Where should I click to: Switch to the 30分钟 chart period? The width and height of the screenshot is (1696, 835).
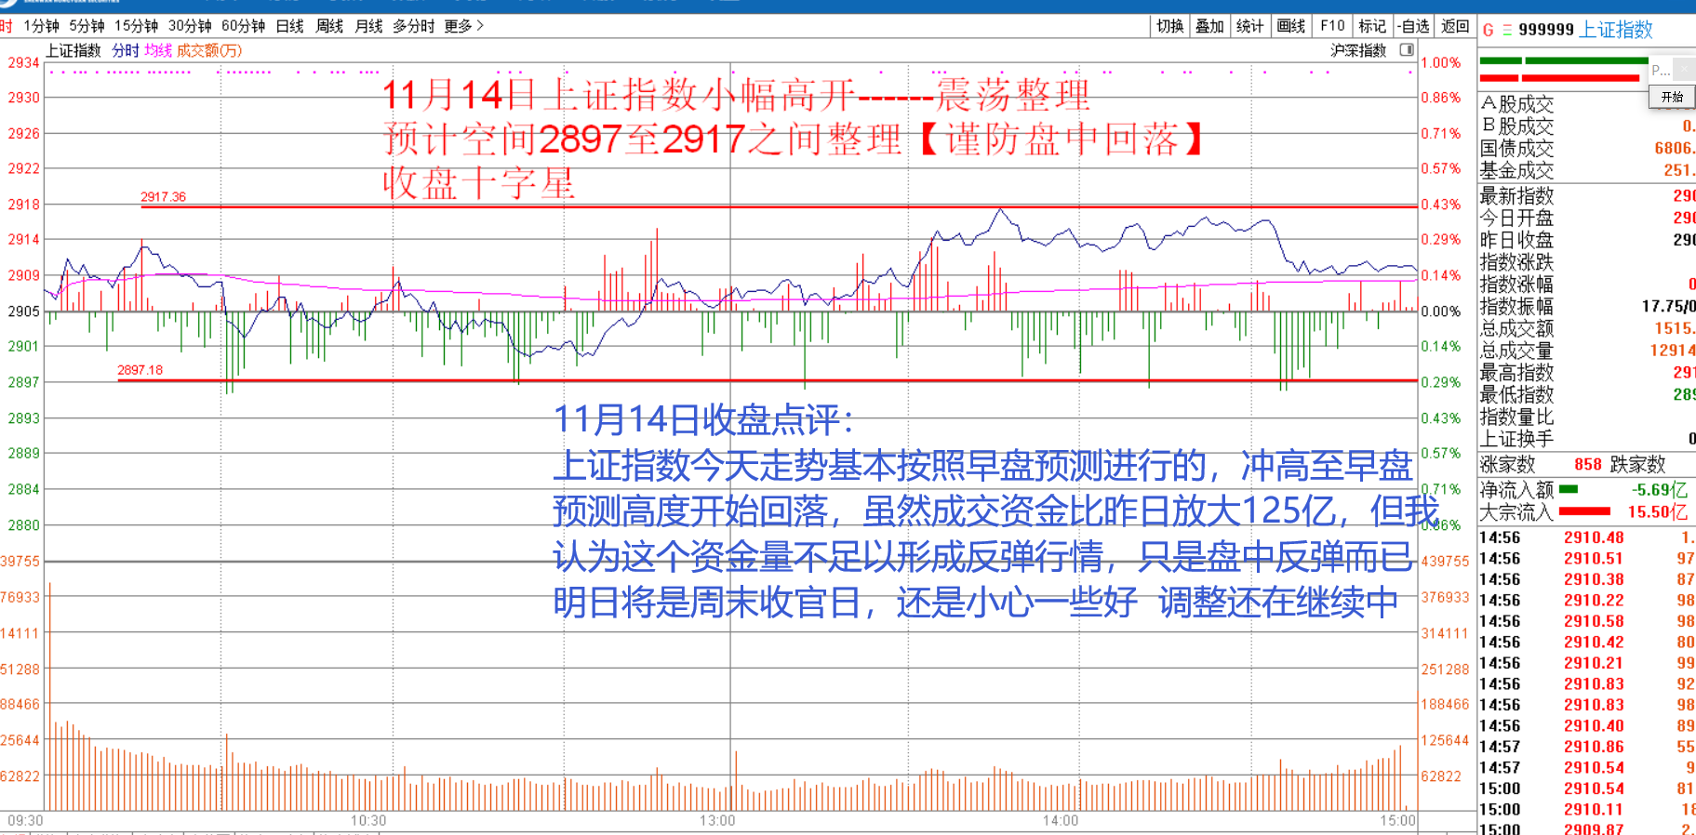tap(190, 26)
